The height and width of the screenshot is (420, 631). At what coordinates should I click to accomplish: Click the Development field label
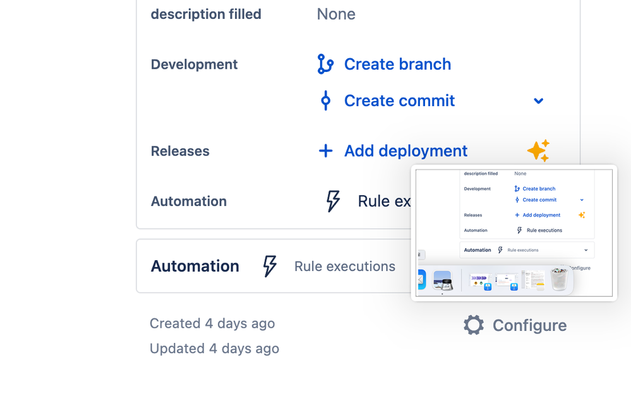(195, 64)
